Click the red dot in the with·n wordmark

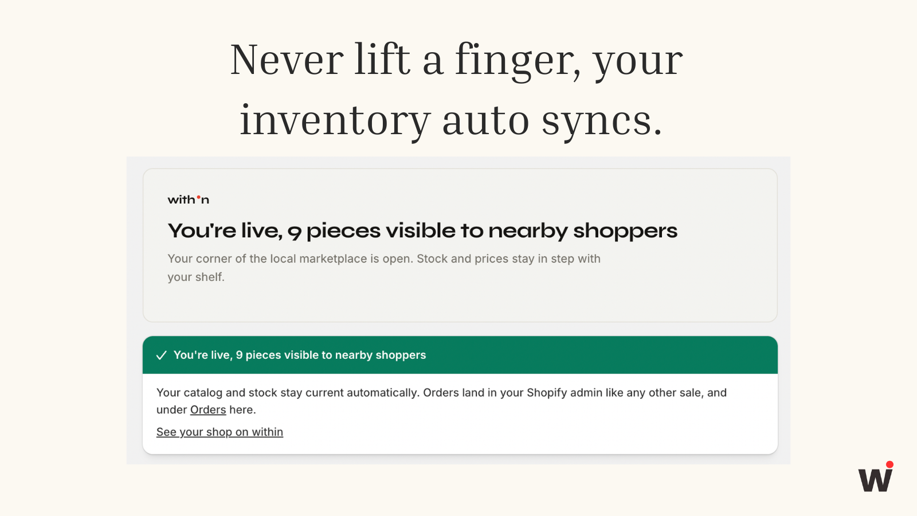[x=198, y=197]
